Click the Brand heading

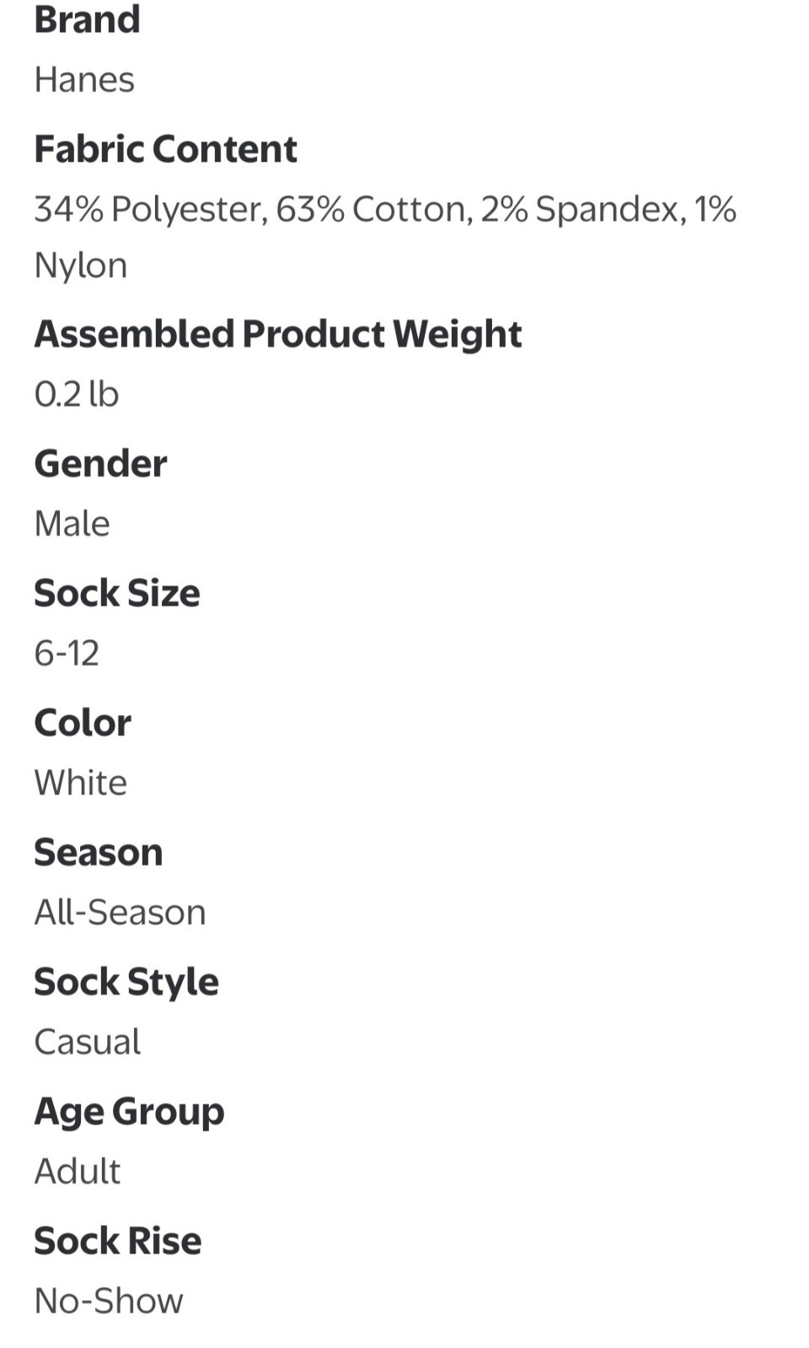87,19
